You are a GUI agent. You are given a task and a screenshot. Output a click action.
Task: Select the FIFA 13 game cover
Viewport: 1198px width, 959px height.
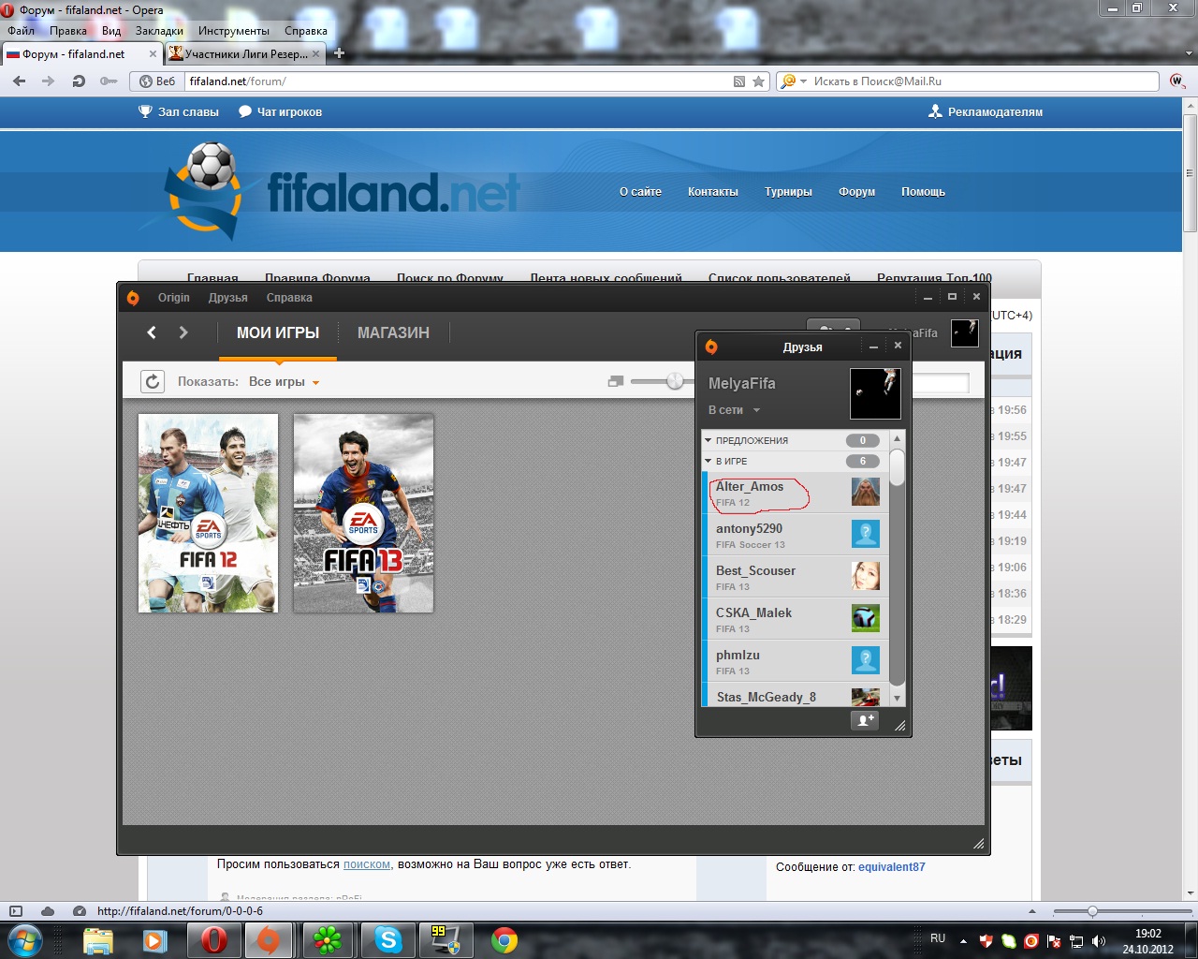pyautogui.click(x=363, y=513)
